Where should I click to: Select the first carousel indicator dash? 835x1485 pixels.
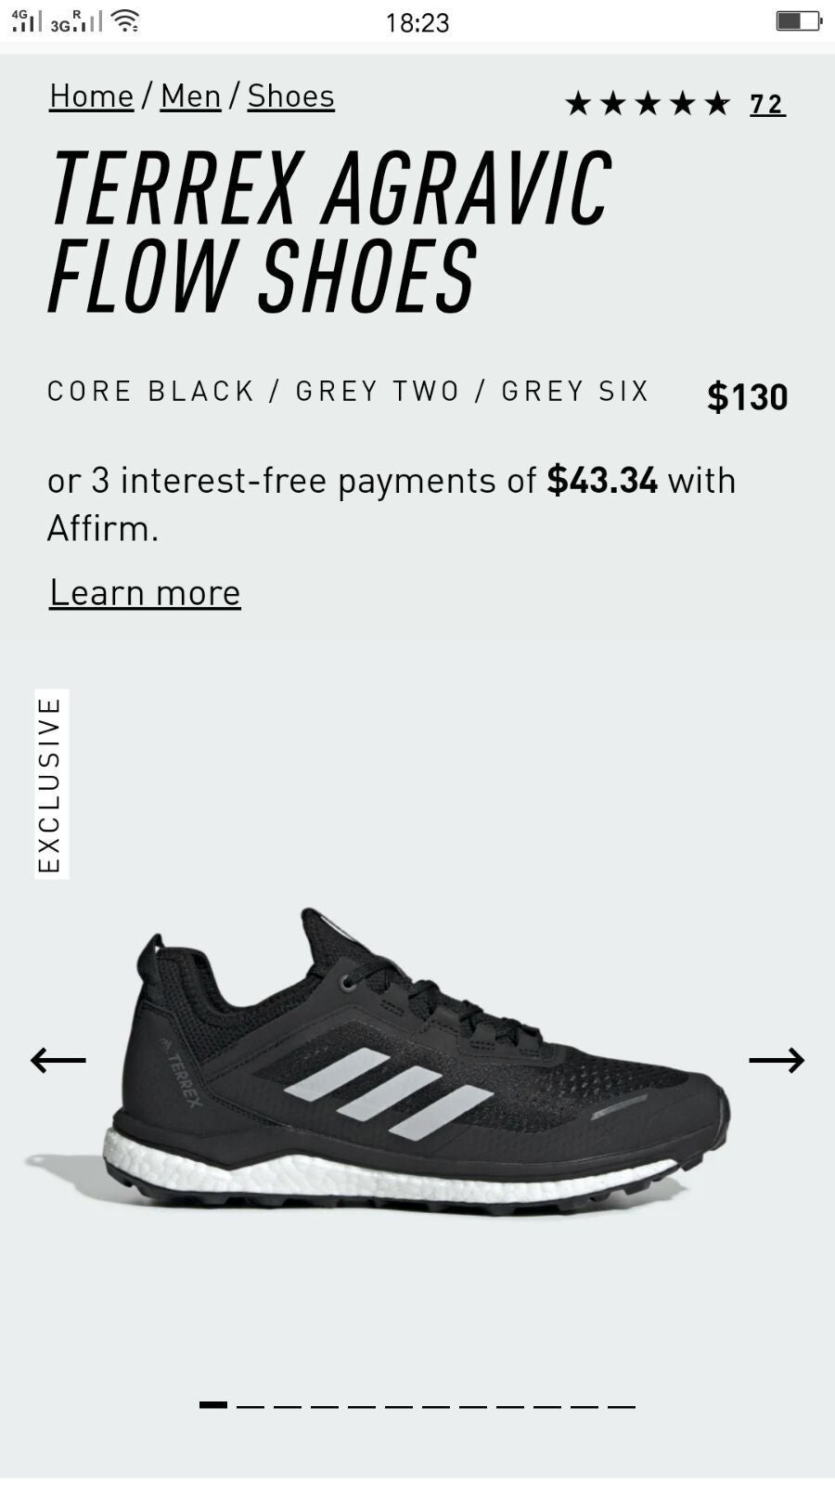coord(213,1405)
